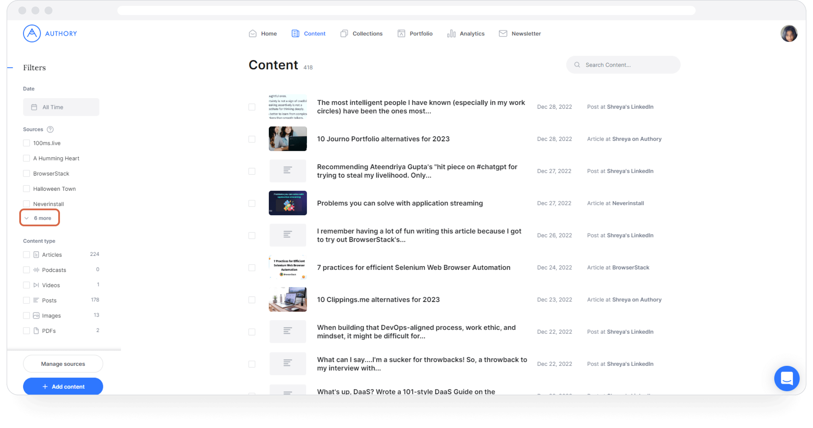Screen dimensions: 813x428
Task: Click the Search Content field
Action: click(623, 65)
